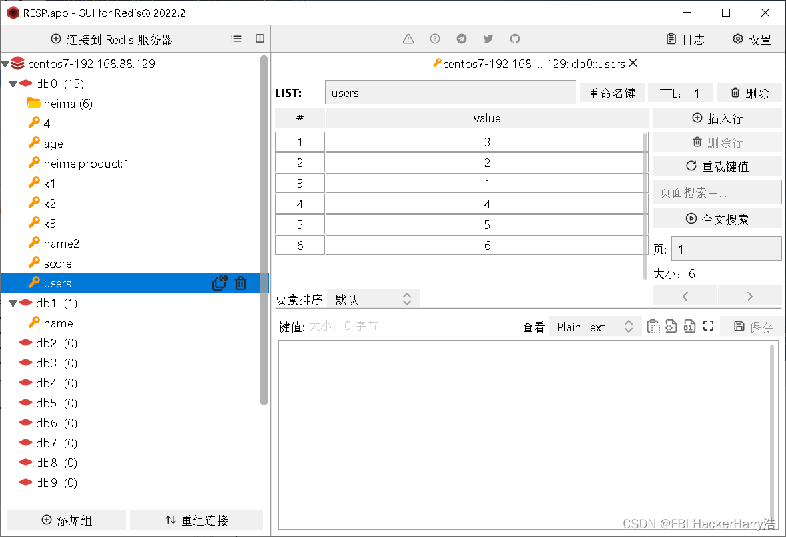Toggle the split panel view icon
Image resolution: width=786 pixels, height=537 pixels.
coord(259,39)
